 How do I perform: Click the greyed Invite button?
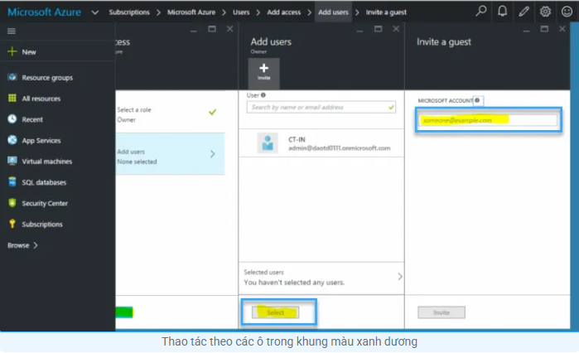(441, 312)
